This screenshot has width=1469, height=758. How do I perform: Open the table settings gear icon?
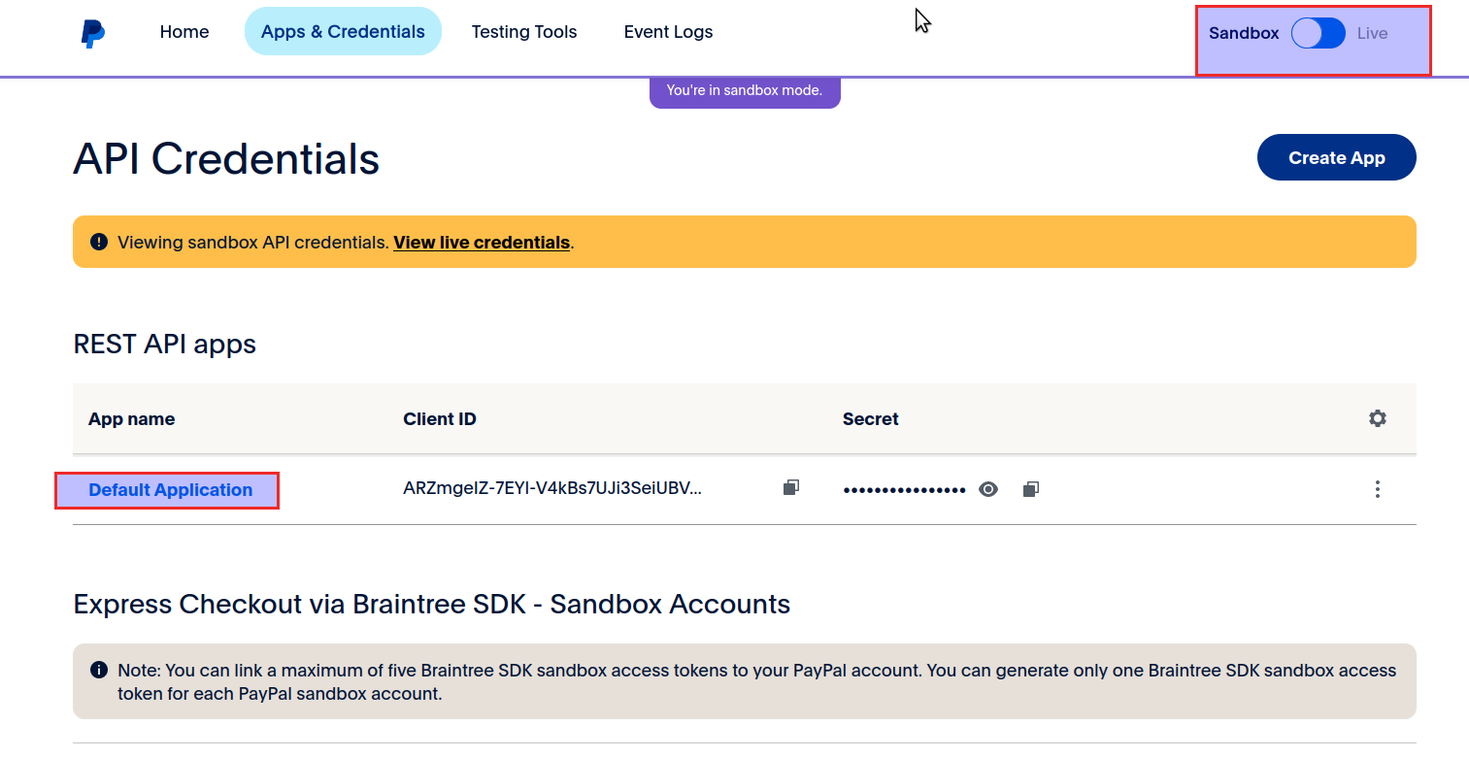click(1377, 418)
